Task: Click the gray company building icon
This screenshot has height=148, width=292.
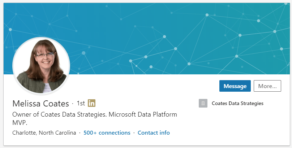Action: (203, 103)
